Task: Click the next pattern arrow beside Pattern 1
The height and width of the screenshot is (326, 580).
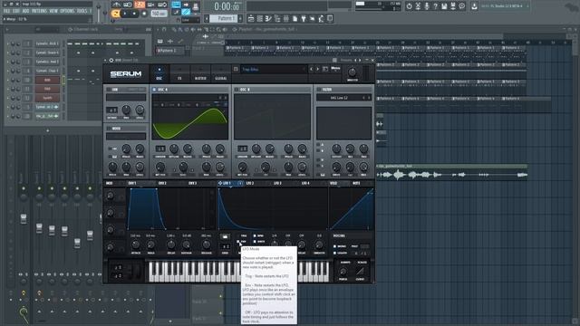Action: tap(240, 18)
